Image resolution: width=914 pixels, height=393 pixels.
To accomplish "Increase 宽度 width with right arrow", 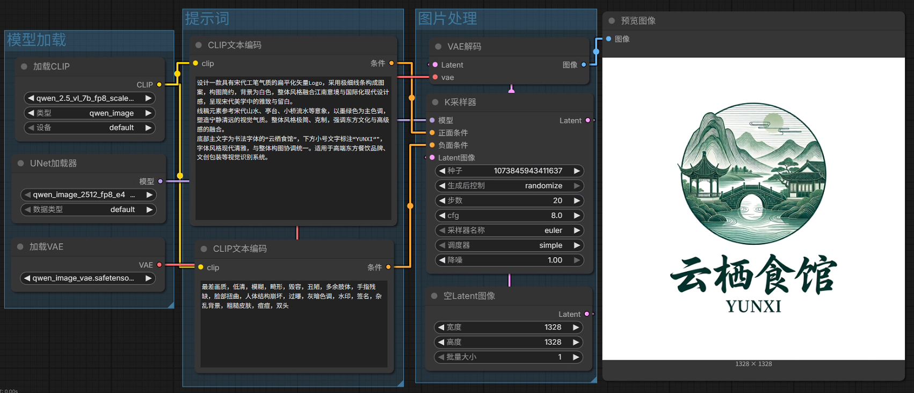I will [576, 327].
